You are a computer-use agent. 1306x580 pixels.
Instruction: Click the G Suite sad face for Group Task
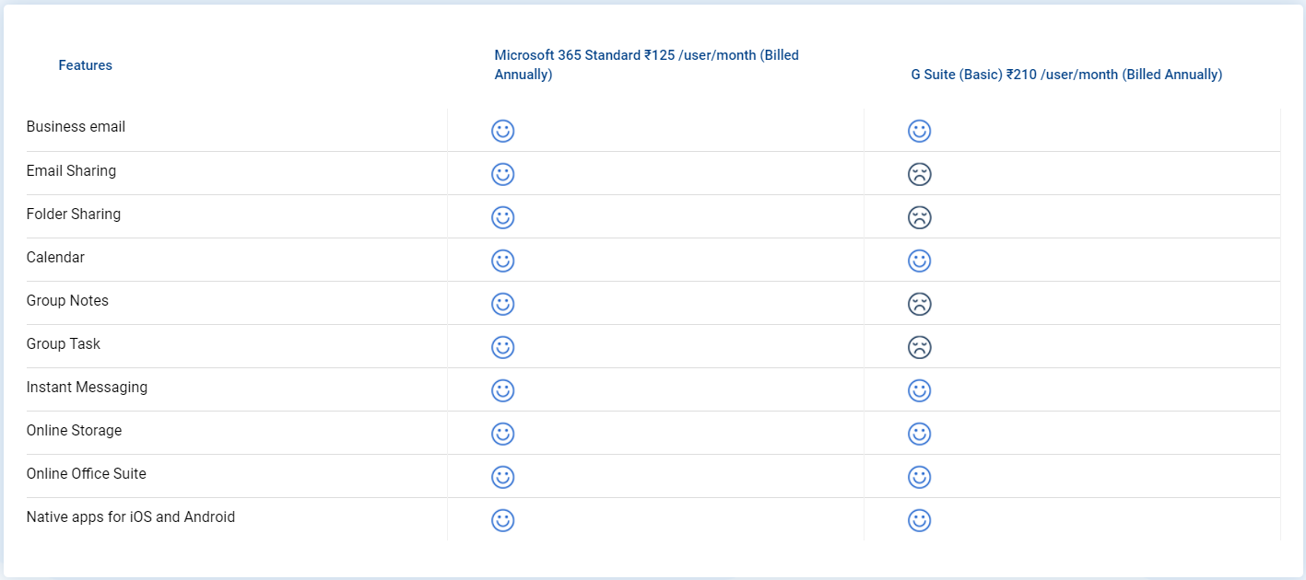(919, 347)
